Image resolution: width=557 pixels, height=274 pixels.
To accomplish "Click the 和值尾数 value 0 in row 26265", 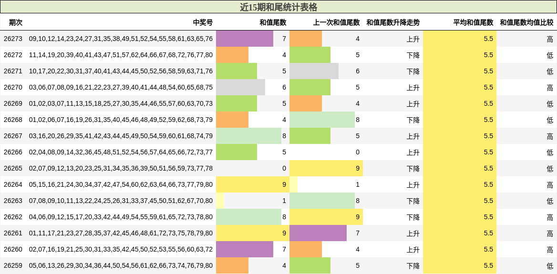I will pyautogui.click(x=284, y=169).
